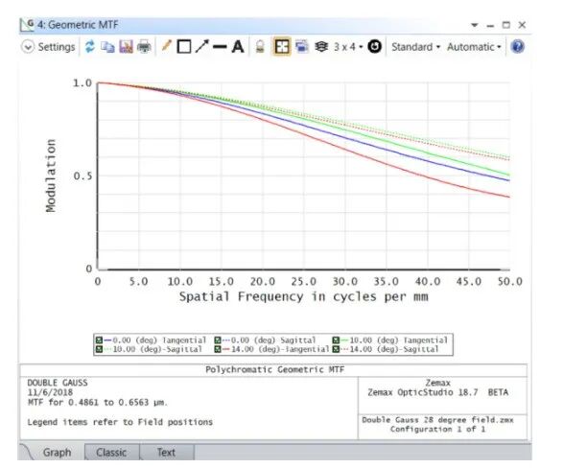Toggle 0.00 (deg) Sagittal checkbox

(218, 339)
